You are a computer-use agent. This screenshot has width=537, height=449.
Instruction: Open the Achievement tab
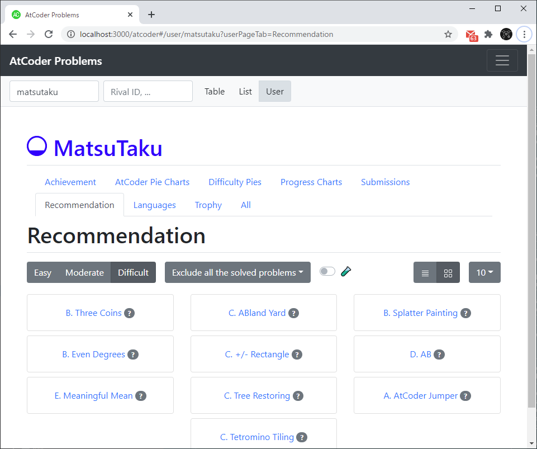pyautogui.click(x=70, y=182)
